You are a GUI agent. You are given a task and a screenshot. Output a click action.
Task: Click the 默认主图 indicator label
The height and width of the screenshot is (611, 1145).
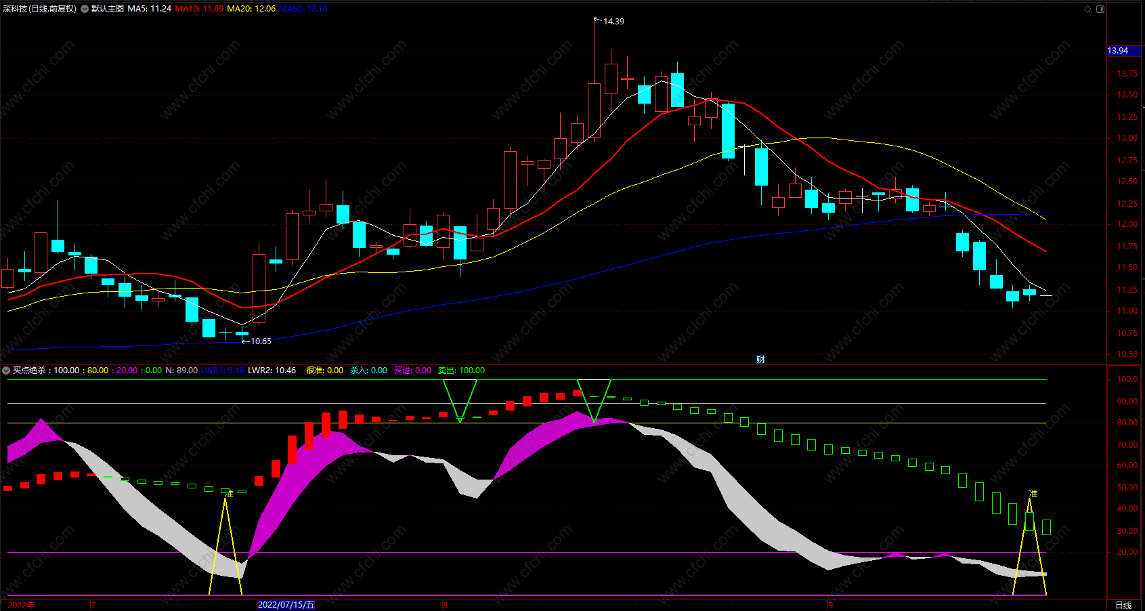pos(108,9)
